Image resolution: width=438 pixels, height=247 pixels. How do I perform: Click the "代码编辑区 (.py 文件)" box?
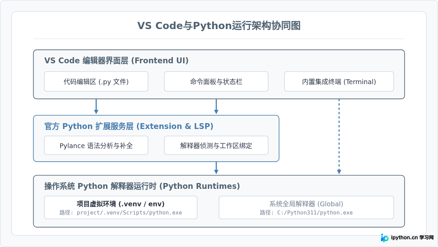pyautogui.click(x=96, y=81)
